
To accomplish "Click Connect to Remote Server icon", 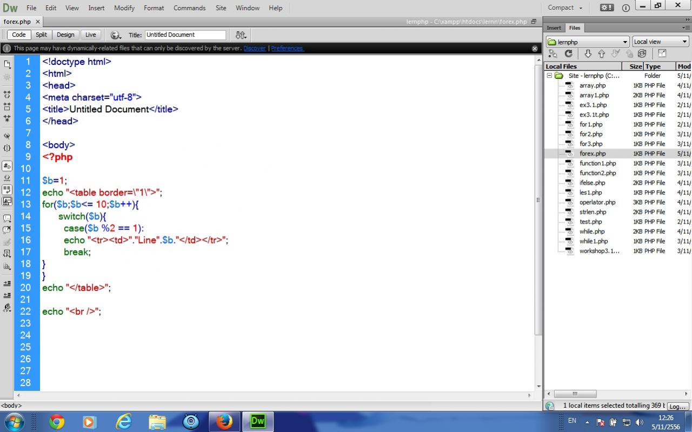I will click(553, 53).
